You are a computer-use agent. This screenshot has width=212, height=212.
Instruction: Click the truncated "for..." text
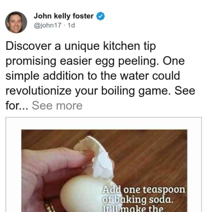(17, 105)
